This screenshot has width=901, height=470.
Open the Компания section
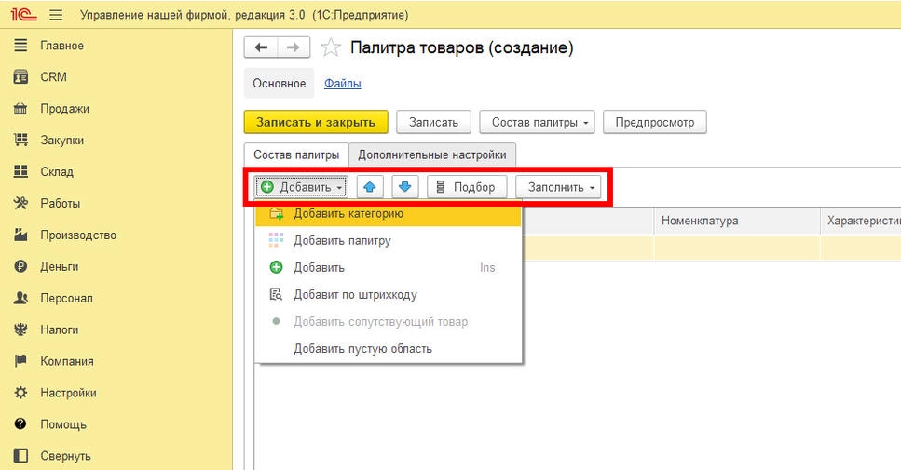pyautogui.click(x=67, y=361)
